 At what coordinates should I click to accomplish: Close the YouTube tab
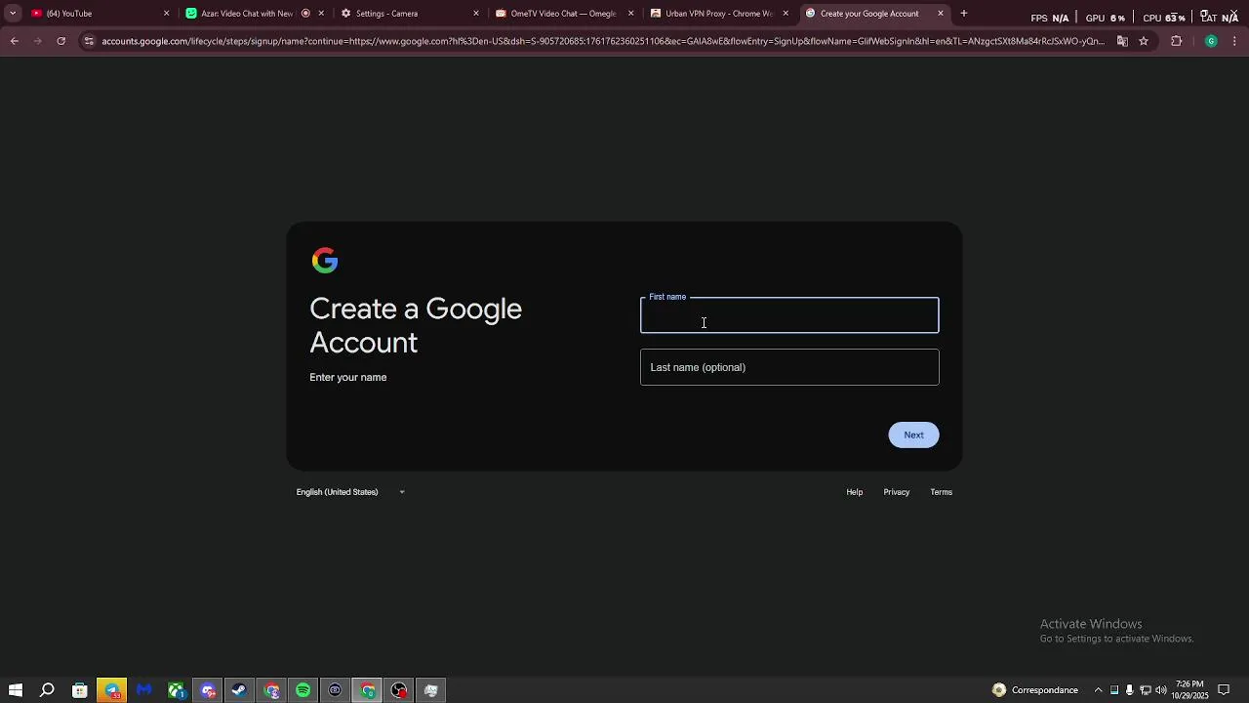point(166,14)
